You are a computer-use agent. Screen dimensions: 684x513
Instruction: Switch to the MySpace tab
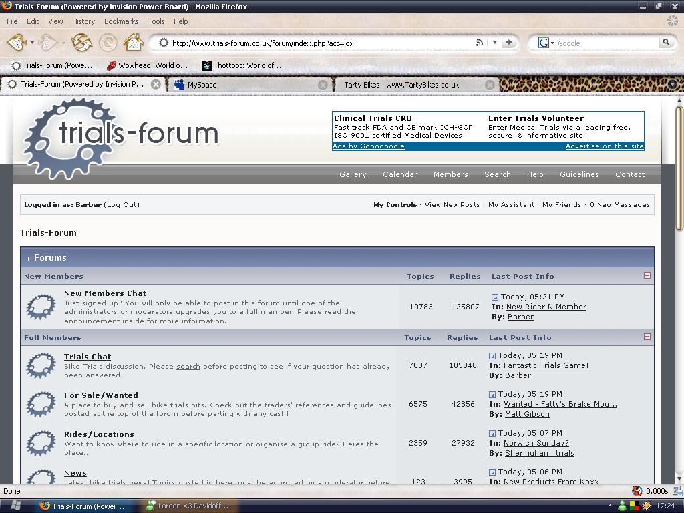[251, 85]
